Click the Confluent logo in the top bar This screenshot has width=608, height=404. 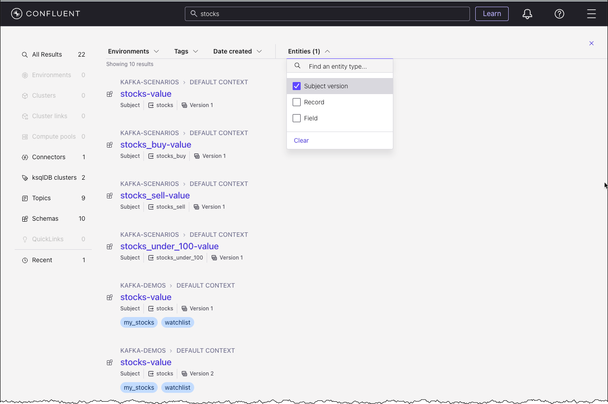[45, 13]
